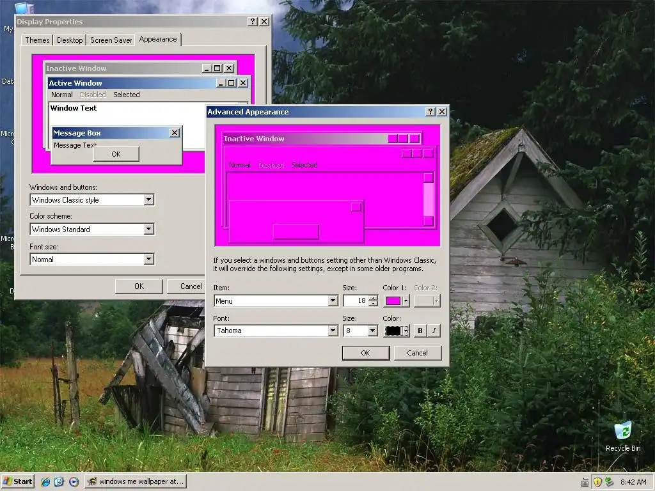
Task: Click OK in Advanced Appearance dialog
Action: [x=365, y=353]
